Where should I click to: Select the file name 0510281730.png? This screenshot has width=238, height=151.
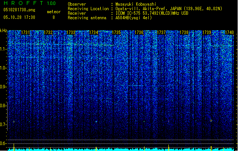19,10
